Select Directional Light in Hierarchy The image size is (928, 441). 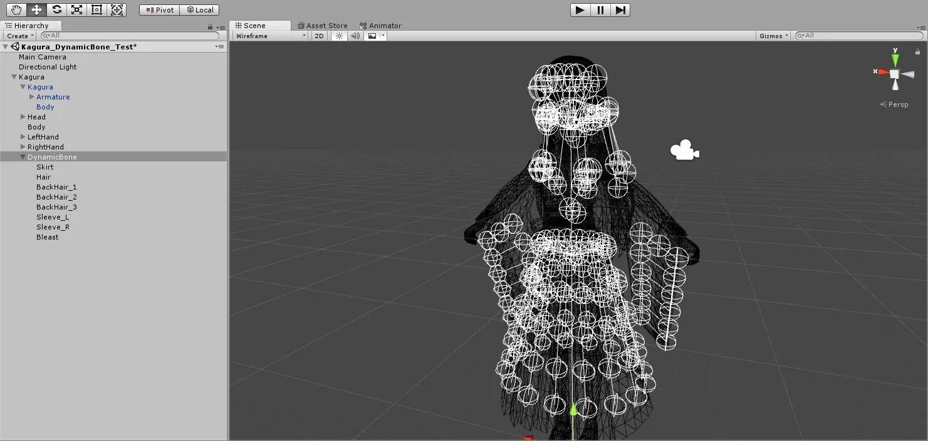pyautogui.click(x=48, y=67)
